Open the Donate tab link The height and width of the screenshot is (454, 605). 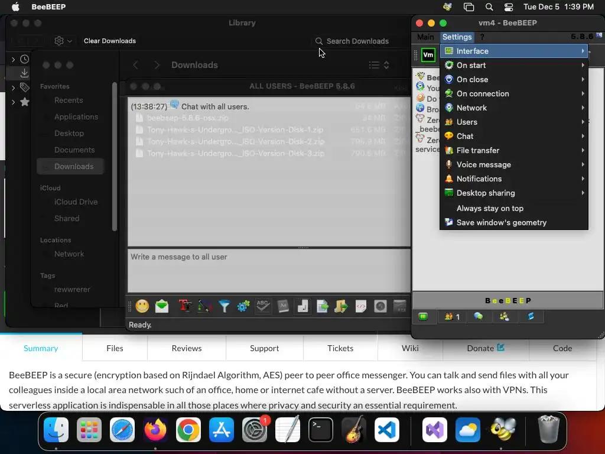(x=486, y=348)
